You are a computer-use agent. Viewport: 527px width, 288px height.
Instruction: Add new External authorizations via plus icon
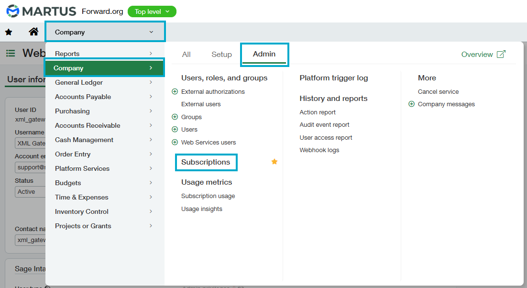pos(175,91)
